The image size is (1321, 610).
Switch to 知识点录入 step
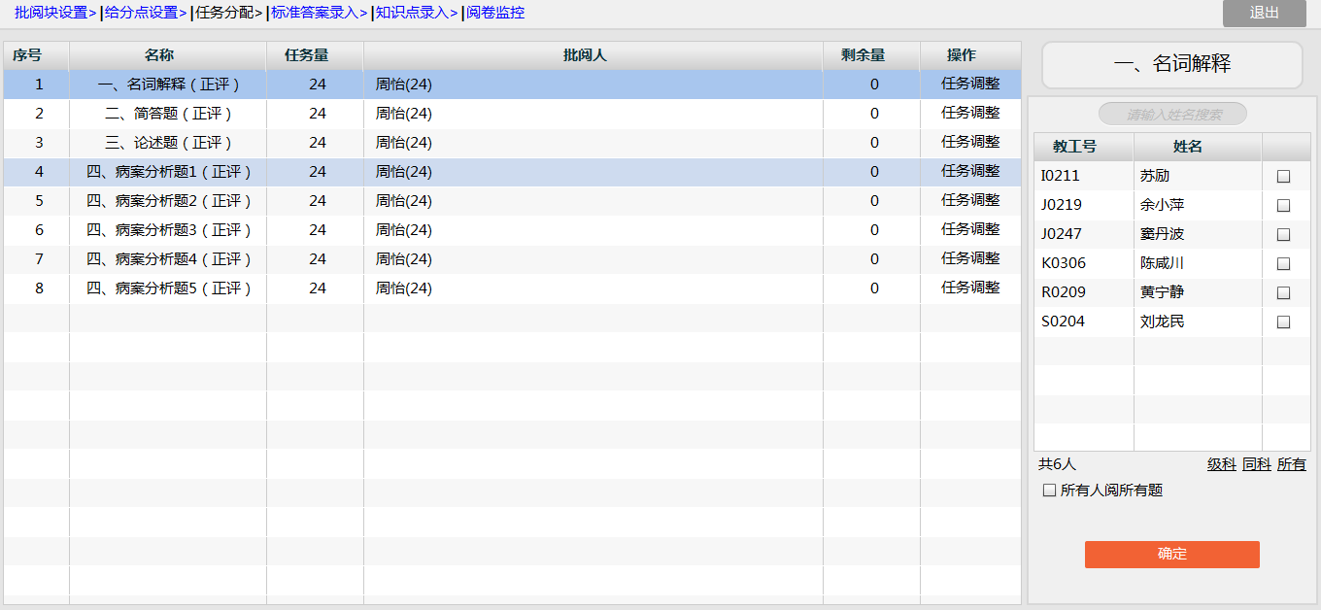click(x=415, y=13)
